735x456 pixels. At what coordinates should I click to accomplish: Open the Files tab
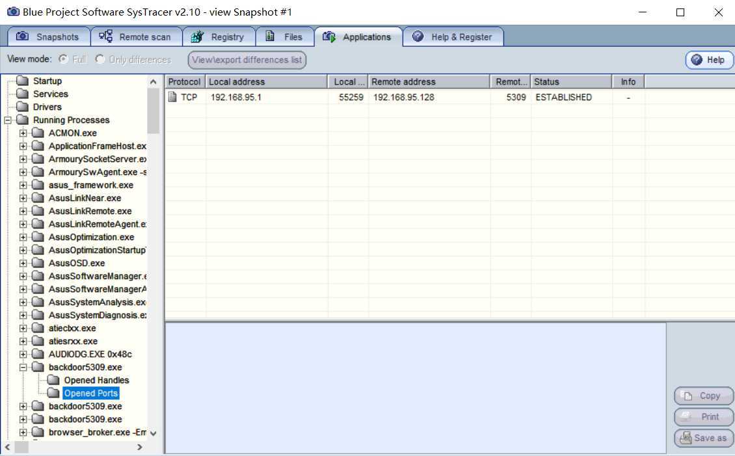[x=285, y=36]
